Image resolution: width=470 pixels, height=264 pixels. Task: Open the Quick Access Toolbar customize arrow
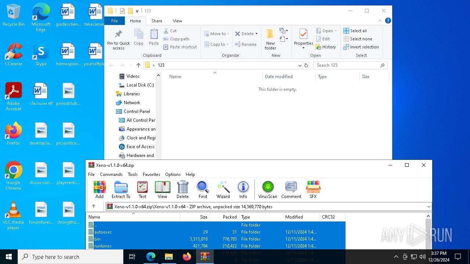pyautogui.click(x=137, y=11)
